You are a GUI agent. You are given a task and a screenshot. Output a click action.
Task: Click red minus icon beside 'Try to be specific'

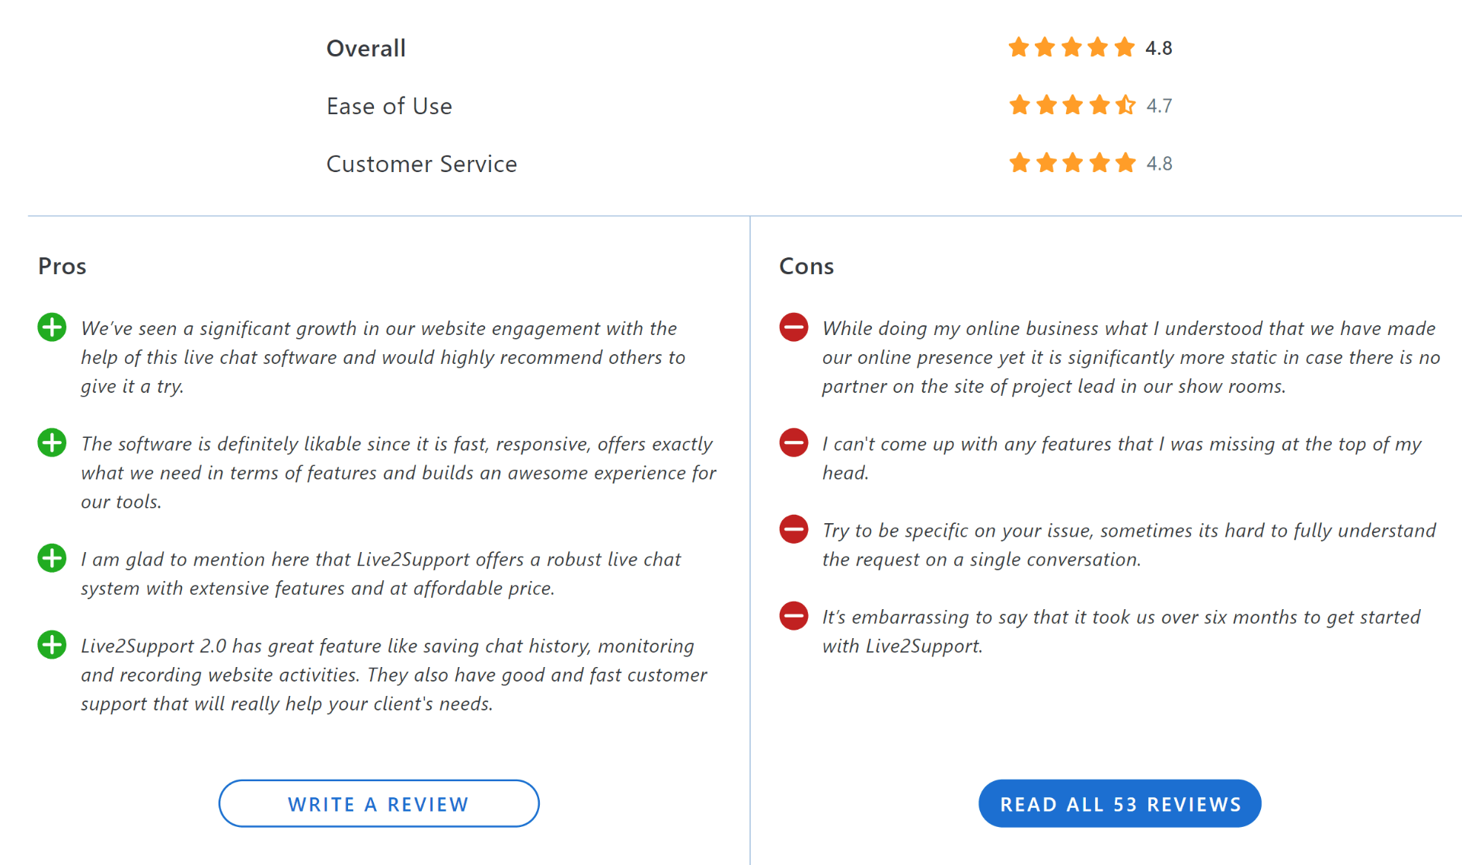point(793,529)
